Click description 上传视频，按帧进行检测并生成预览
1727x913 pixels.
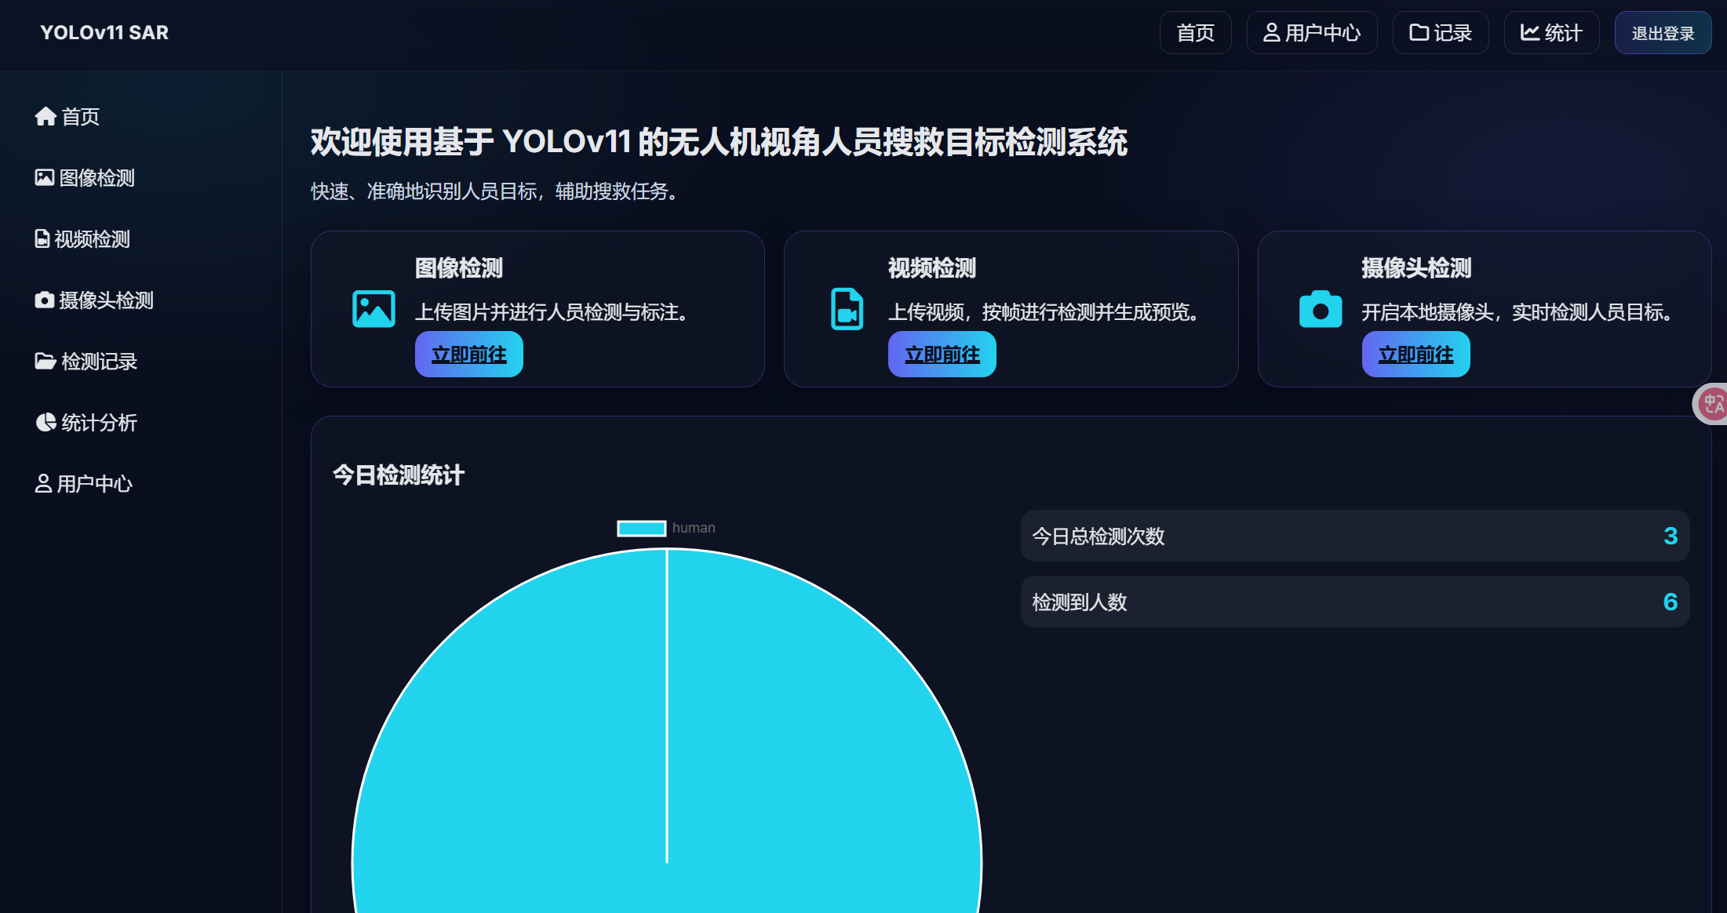1044,312
